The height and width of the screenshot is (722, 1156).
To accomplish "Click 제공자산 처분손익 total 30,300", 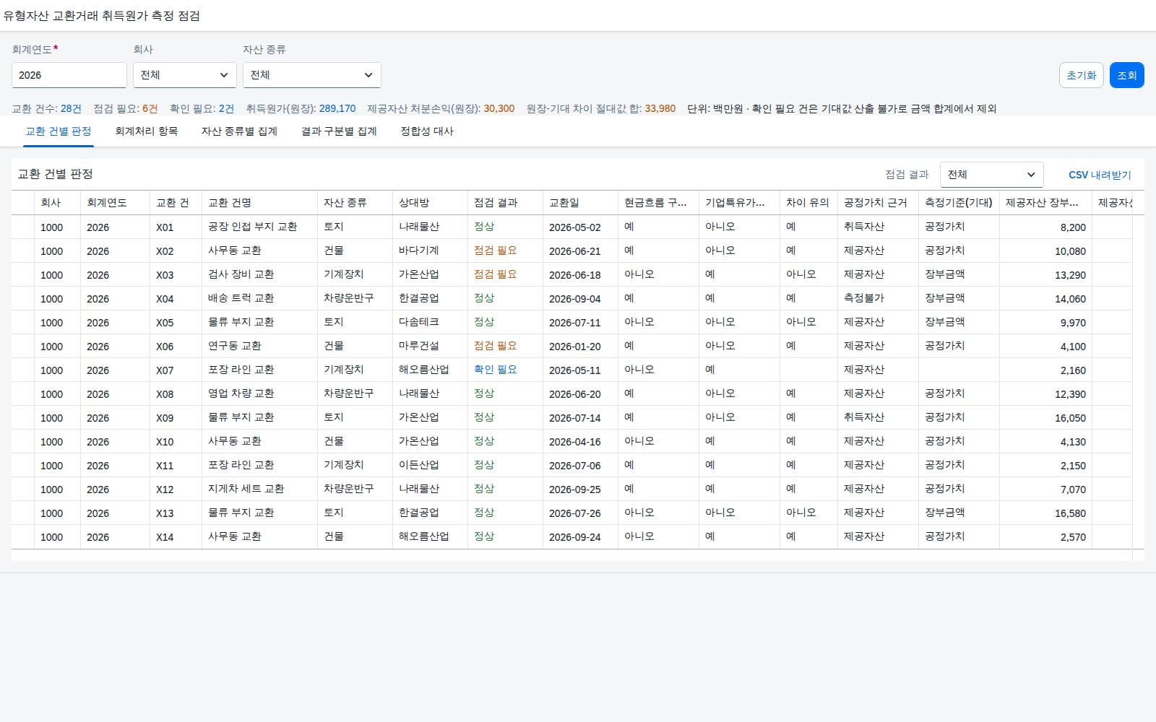I will click(x=499, y=109).
